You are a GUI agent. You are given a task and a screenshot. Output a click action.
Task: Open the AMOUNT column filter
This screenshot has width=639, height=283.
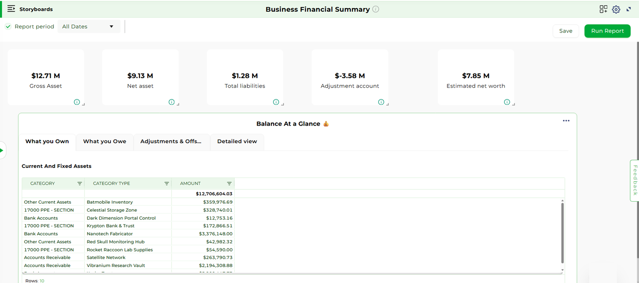[229, 184]
